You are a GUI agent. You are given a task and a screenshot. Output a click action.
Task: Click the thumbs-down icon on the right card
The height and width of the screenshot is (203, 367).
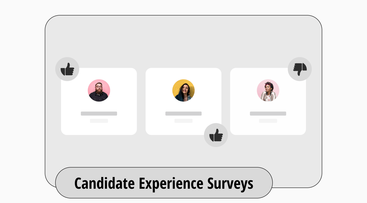click(299, 69)
